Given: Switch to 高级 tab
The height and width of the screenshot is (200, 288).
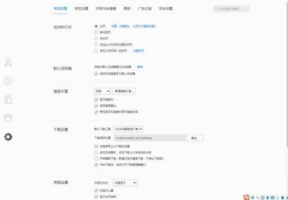Looking at the screenshot, I should [x=127, y=9].
